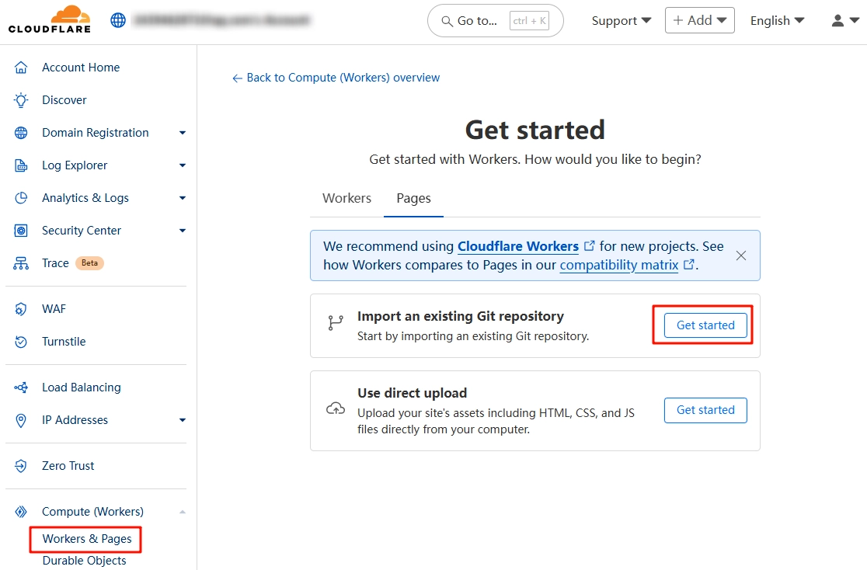The image size is (867, 570).
Task: Click the Git branch icon
Action: tap(335, 323)
